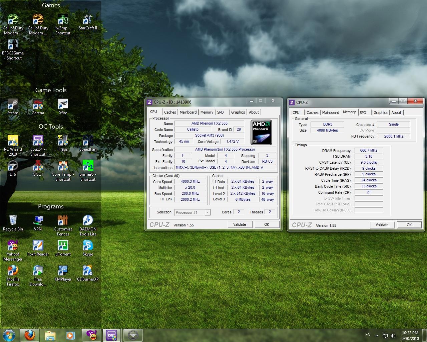Switch to Caches tab in CPU-Z ID window

click(170, 112)
